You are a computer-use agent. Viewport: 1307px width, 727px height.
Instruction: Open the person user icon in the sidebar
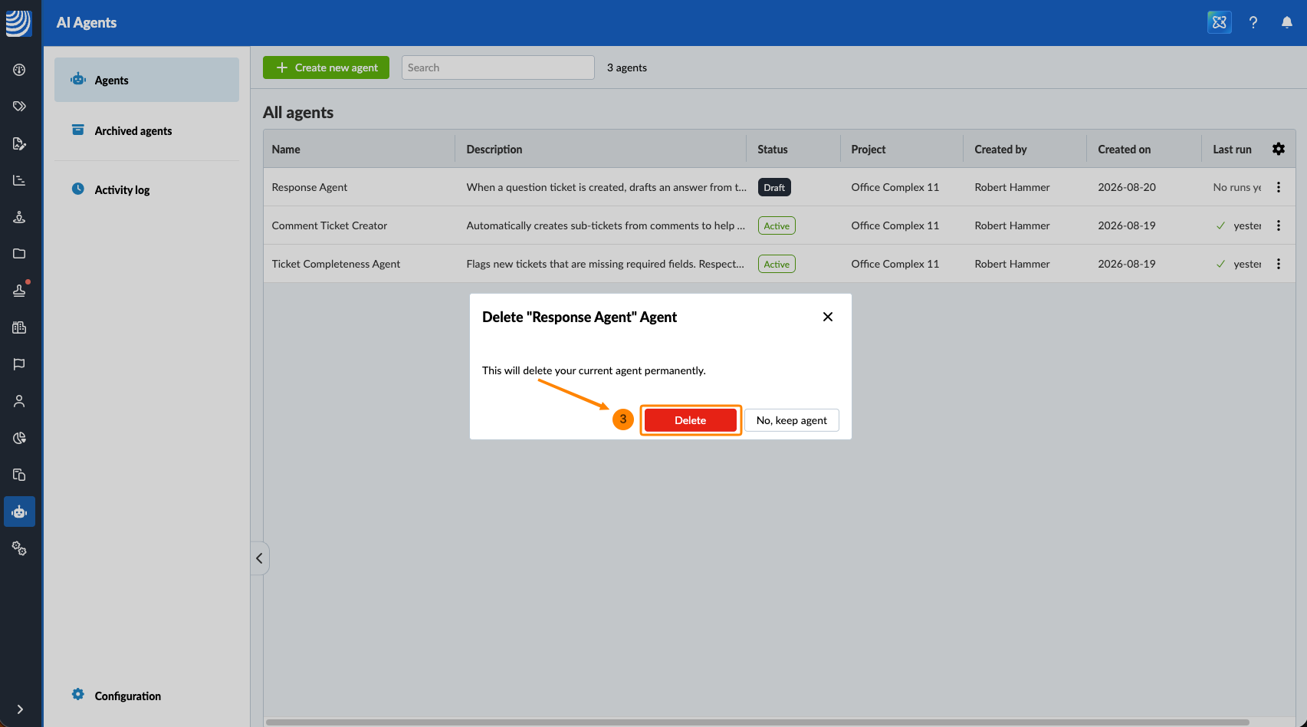[x=19, y=401]
